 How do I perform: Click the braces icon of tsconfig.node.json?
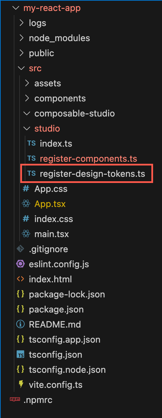(20, 370)
